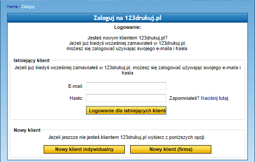Click the Jeżeli jeszcze nie jesteś klientem line

tap(127, 138)
